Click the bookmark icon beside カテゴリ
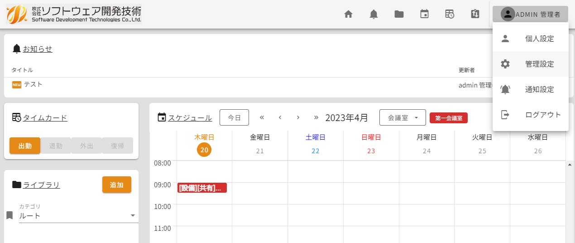The height and width of the screenshot is (243, 575). coord(10,215)
